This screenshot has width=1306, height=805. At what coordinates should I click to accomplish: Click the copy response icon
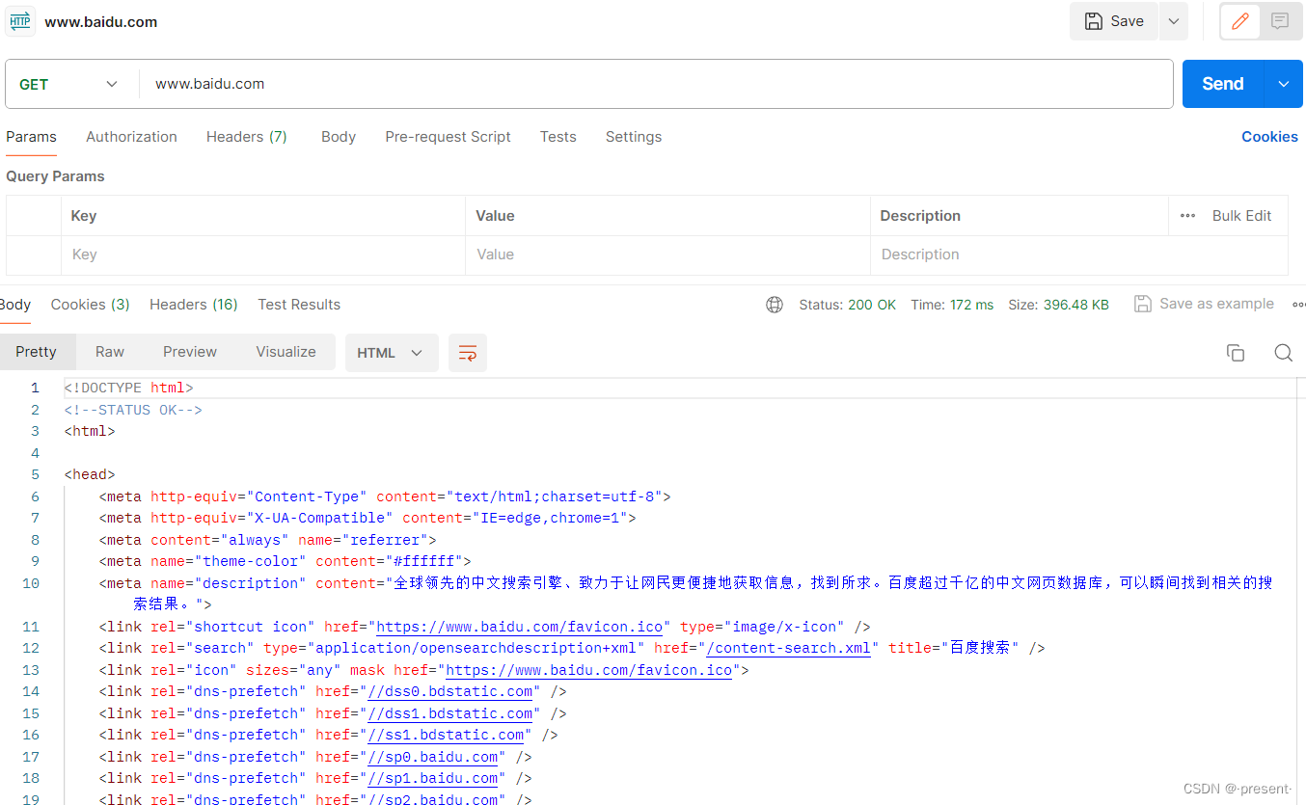click(1236, 353)
